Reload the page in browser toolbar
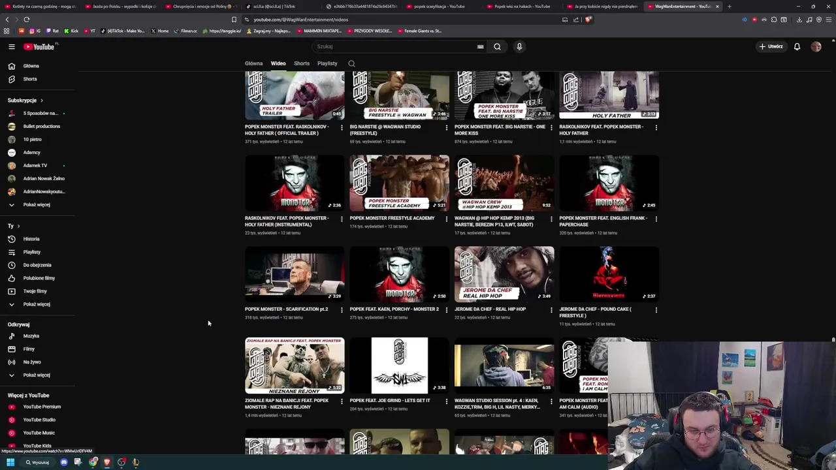The image size is (836, 470). pos(27,20)
